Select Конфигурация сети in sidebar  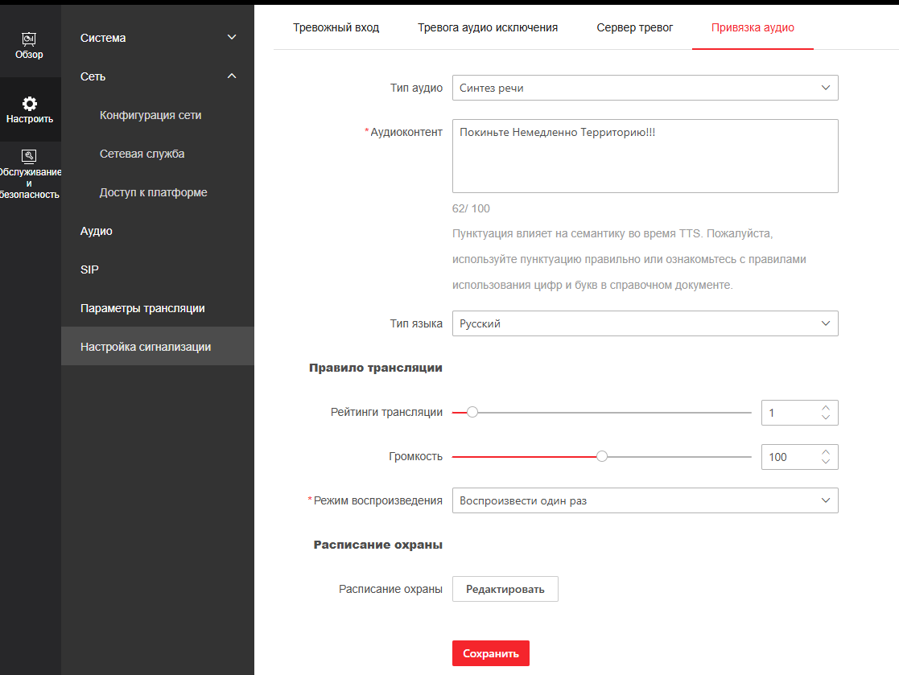tap(151, 115)
